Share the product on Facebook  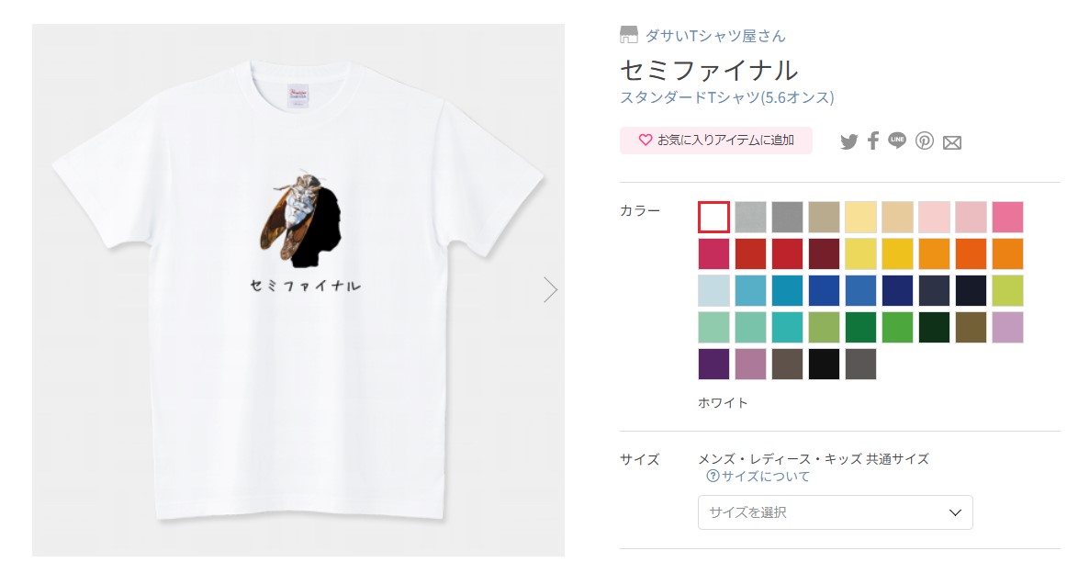coord(873,140)
